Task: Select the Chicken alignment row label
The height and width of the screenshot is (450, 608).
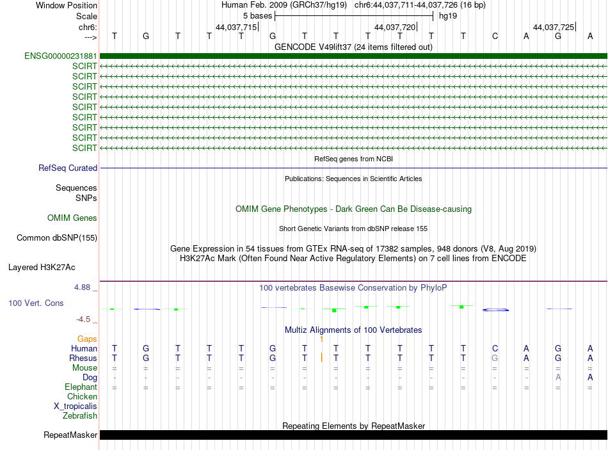Action: 82,396
